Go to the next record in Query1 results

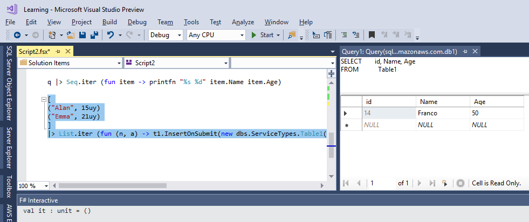[420, 183]
